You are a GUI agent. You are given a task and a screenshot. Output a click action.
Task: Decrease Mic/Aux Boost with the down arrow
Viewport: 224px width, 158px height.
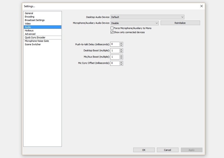(x=121, y=58)
